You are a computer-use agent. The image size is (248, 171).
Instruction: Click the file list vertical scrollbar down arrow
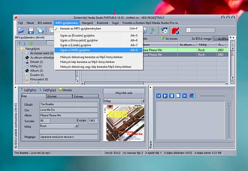click(x=232, y=78)
